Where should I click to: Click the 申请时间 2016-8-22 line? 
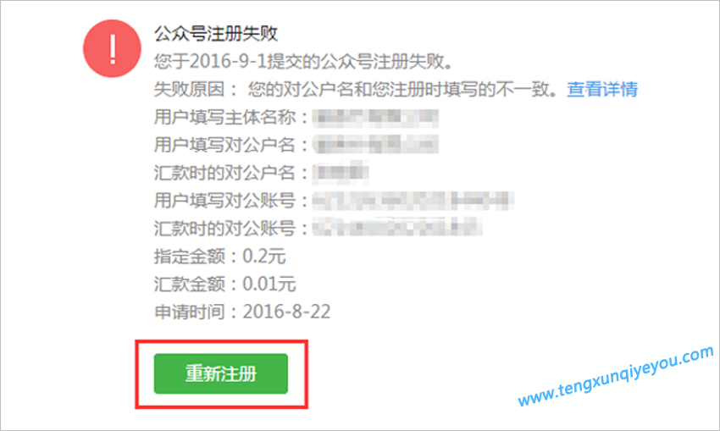(242, 312)
